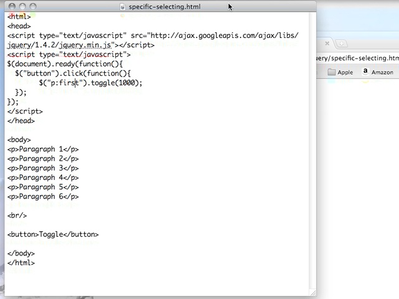Click the $("button").click(function(){ line
The width and height of the screenshot is (399, 299).
pyautogui.click(x=73, y=74)
